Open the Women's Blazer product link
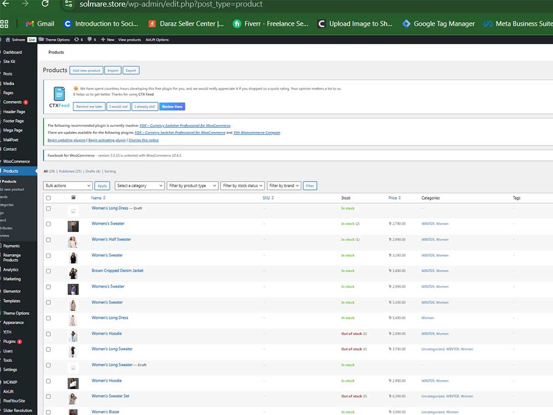Viewport: 553px width, 415px height. (x=106, y=412)
